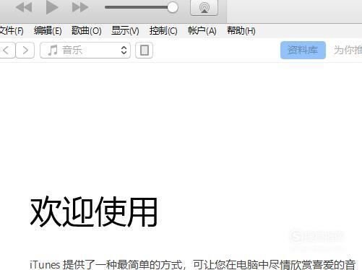Image resolution: width=362 pixels, height=270 pixels.
Task: Select the 资料库 tab
Action: pyautogui.click(x=303, y=51)
